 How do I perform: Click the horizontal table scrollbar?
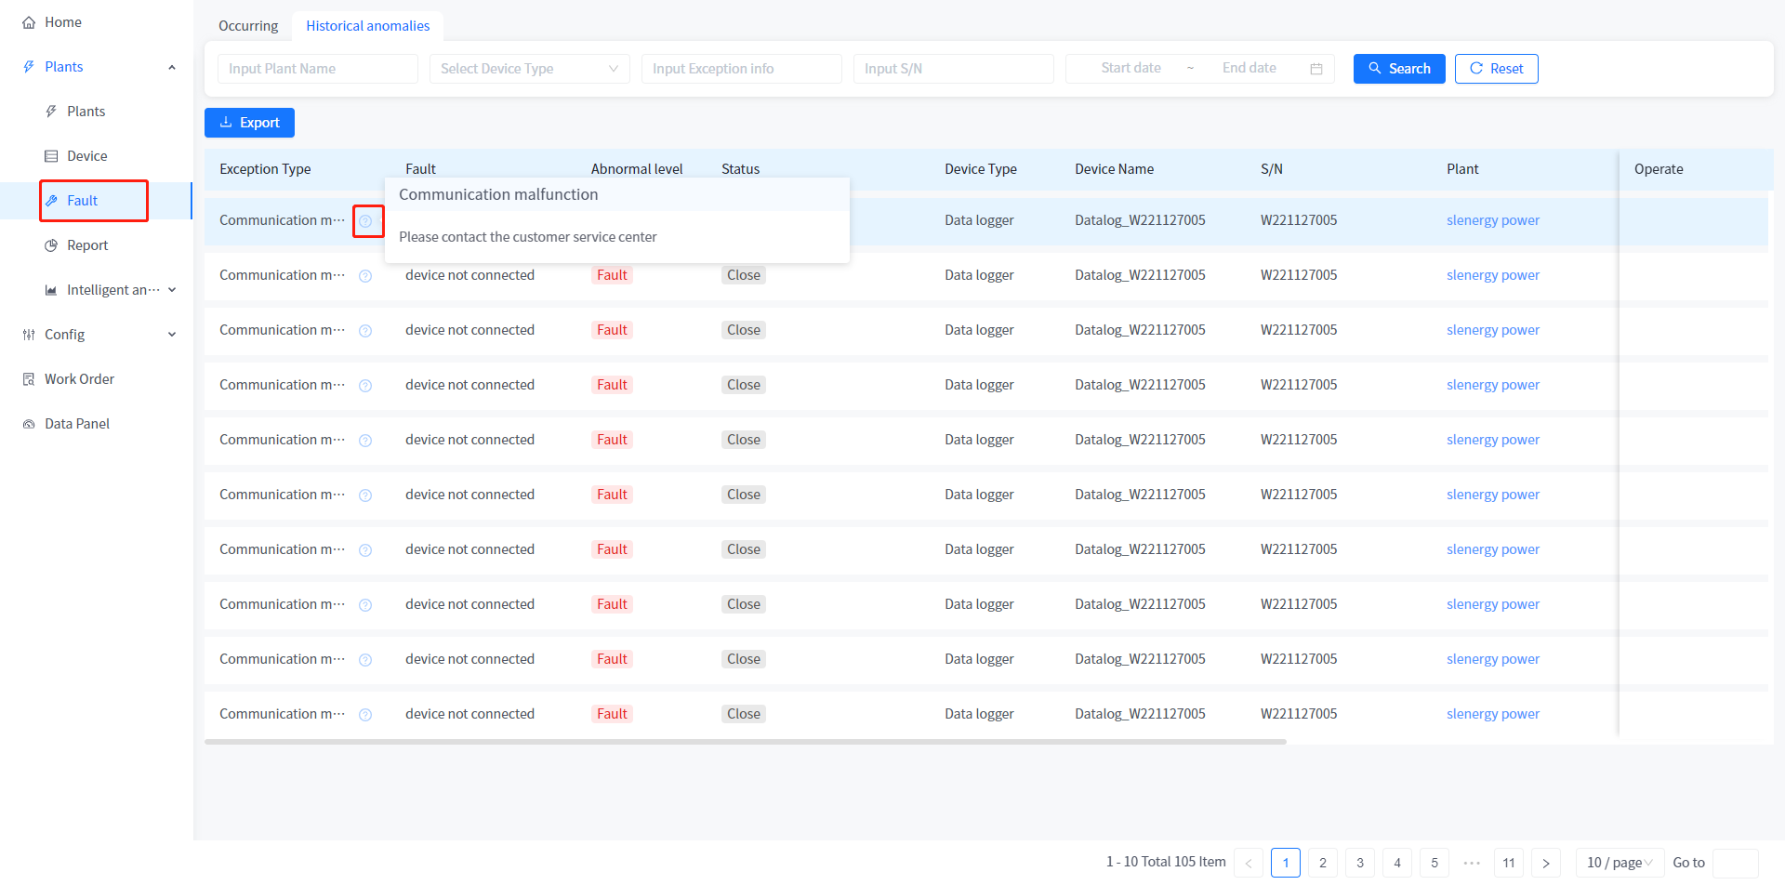[x=746, y=742]
